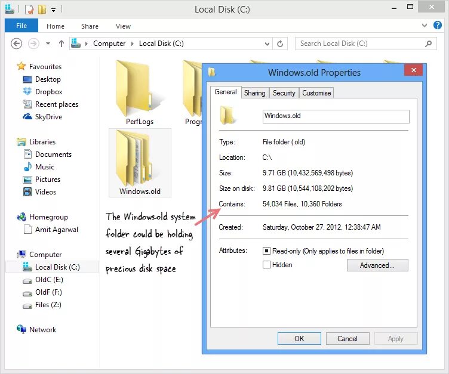Image resolution: width=449 pixels, height=374 pixels.
Task: Toggle the Read-only attribute checkbox
Action: 266,251
